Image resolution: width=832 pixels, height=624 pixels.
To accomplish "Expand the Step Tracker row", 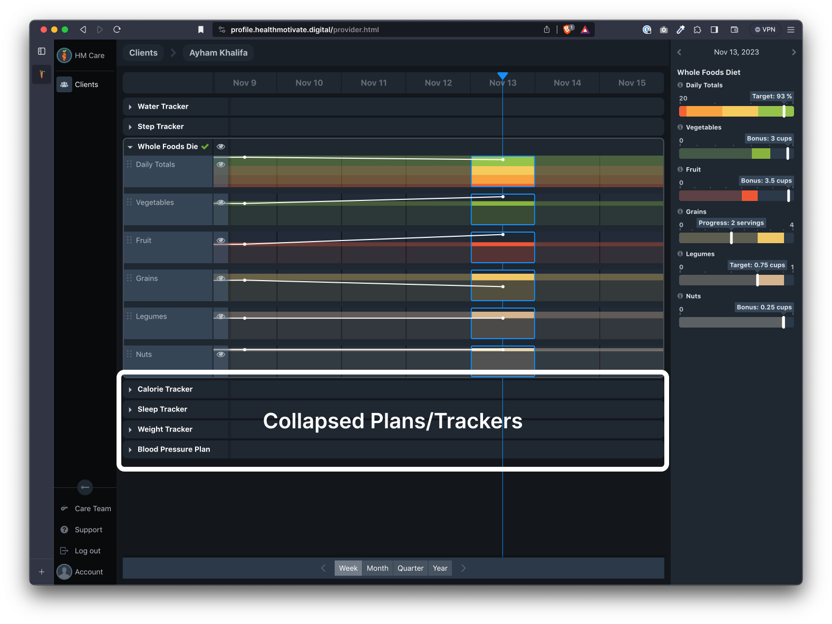I will click(130, 127).
